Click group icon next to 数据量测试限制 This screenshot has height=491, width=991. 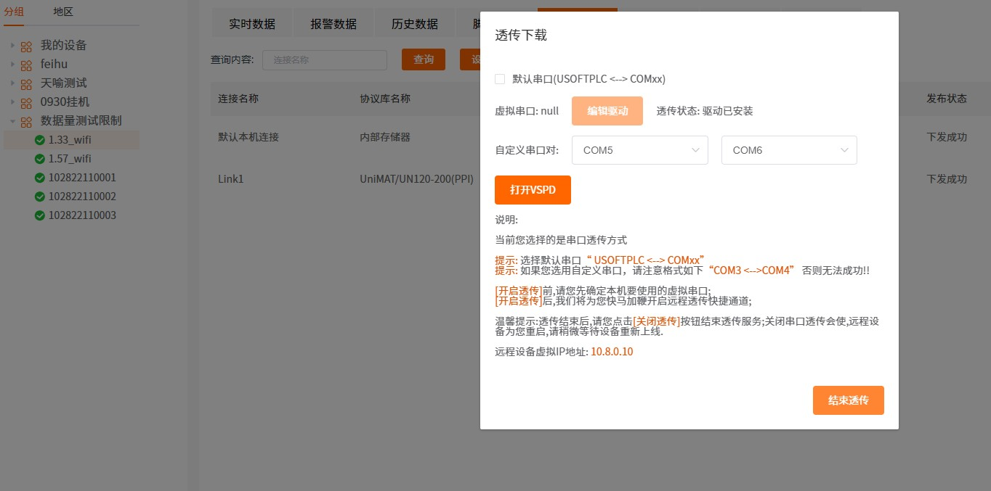pyautogui.click(x=26, y=121)
